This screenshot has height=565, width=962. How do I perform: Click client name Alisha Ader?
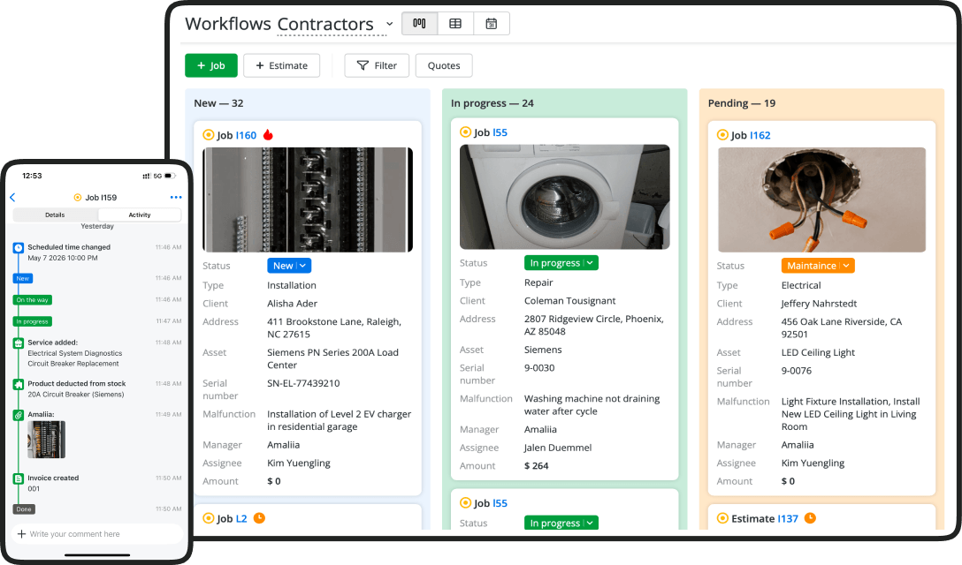click(x=292, y=304)
